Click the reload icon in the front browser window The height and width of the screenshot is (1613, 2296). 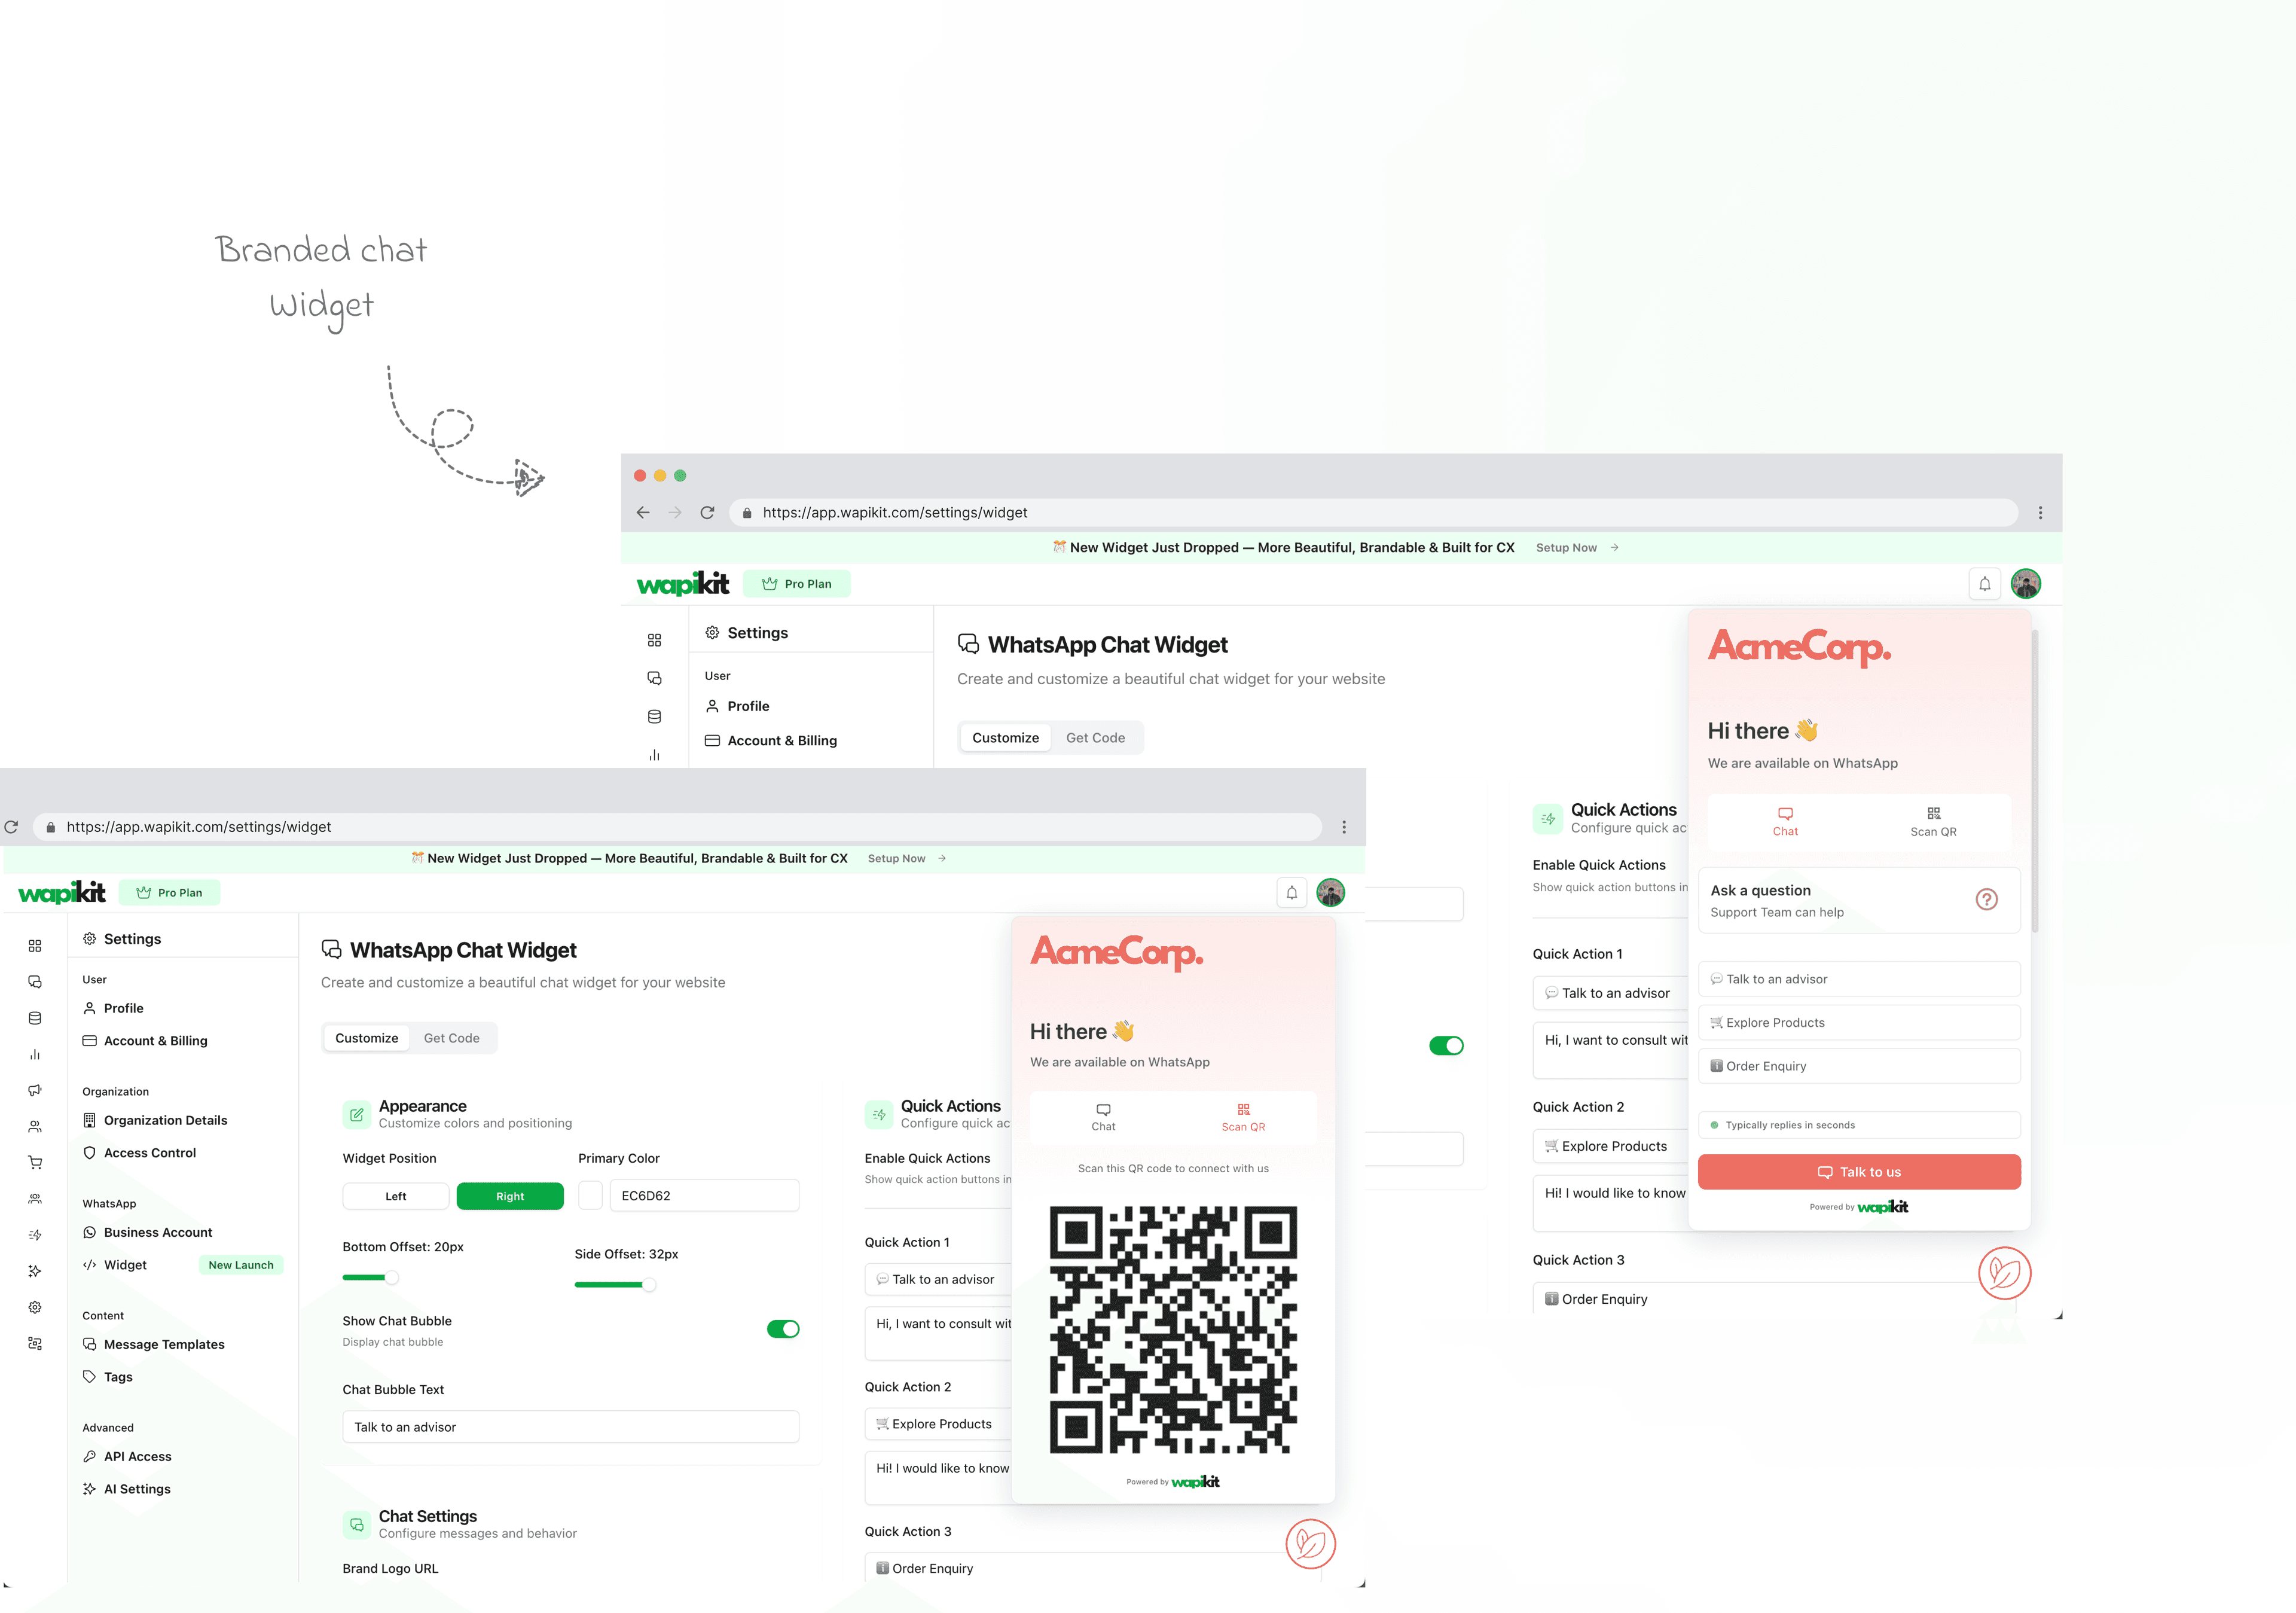[12, 827]
